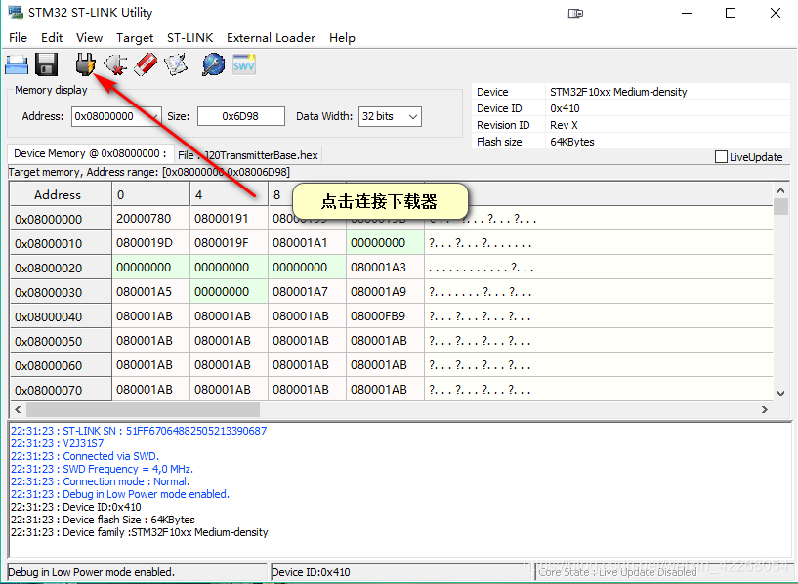Open the File menu
Screen dimensions: 798x584
pyautogui.click(x=18, y=38)
